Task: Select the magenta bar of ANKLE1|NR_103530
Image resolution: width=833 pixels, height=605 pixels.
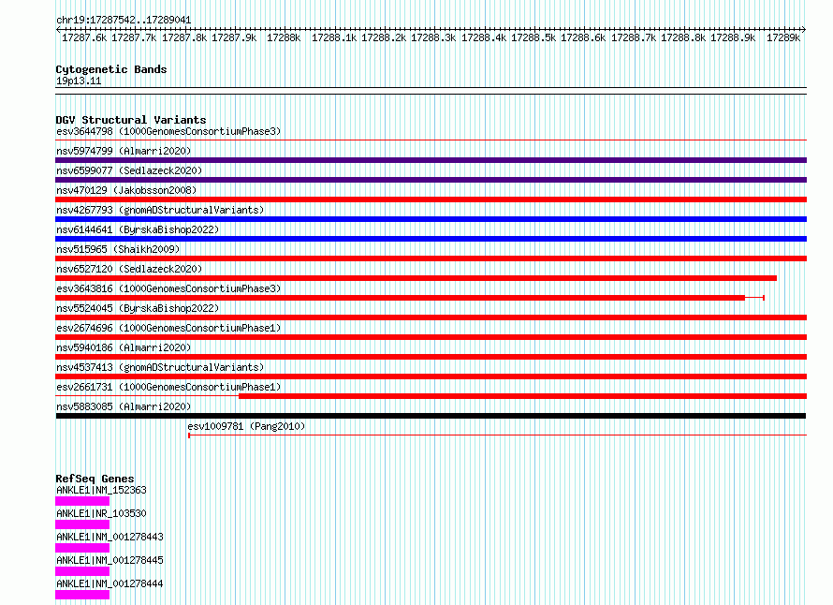Action: (82, 524)
